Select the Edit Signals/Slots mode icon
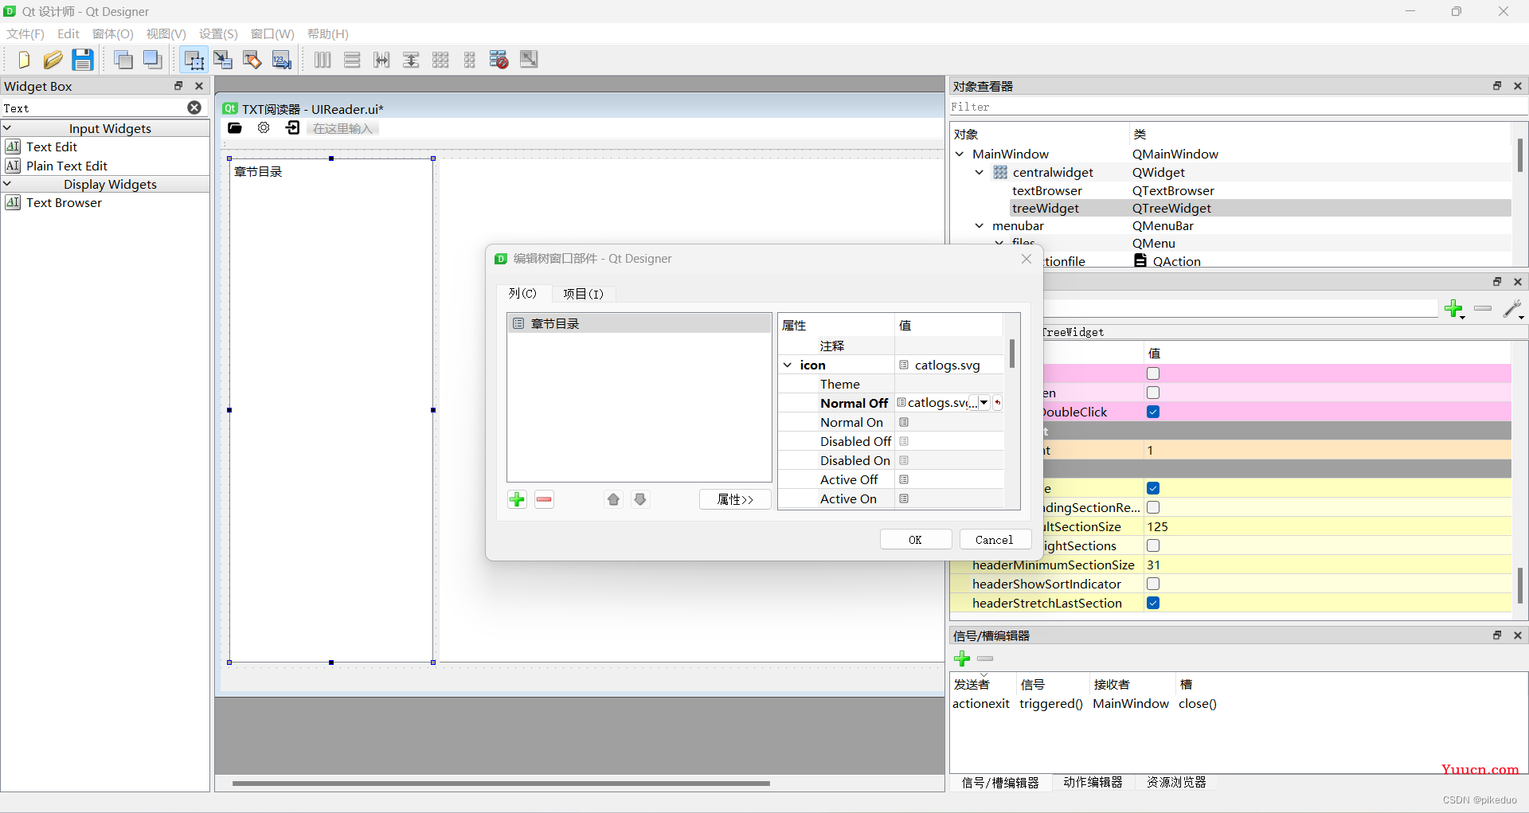The width and height of the screenshot is (1529, 813). [x=223, y=60]
